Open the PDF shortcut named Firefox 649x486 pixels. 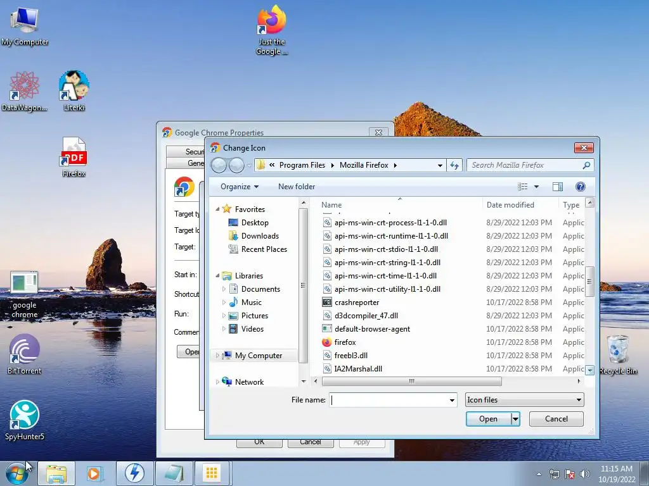tap(74, 158)
